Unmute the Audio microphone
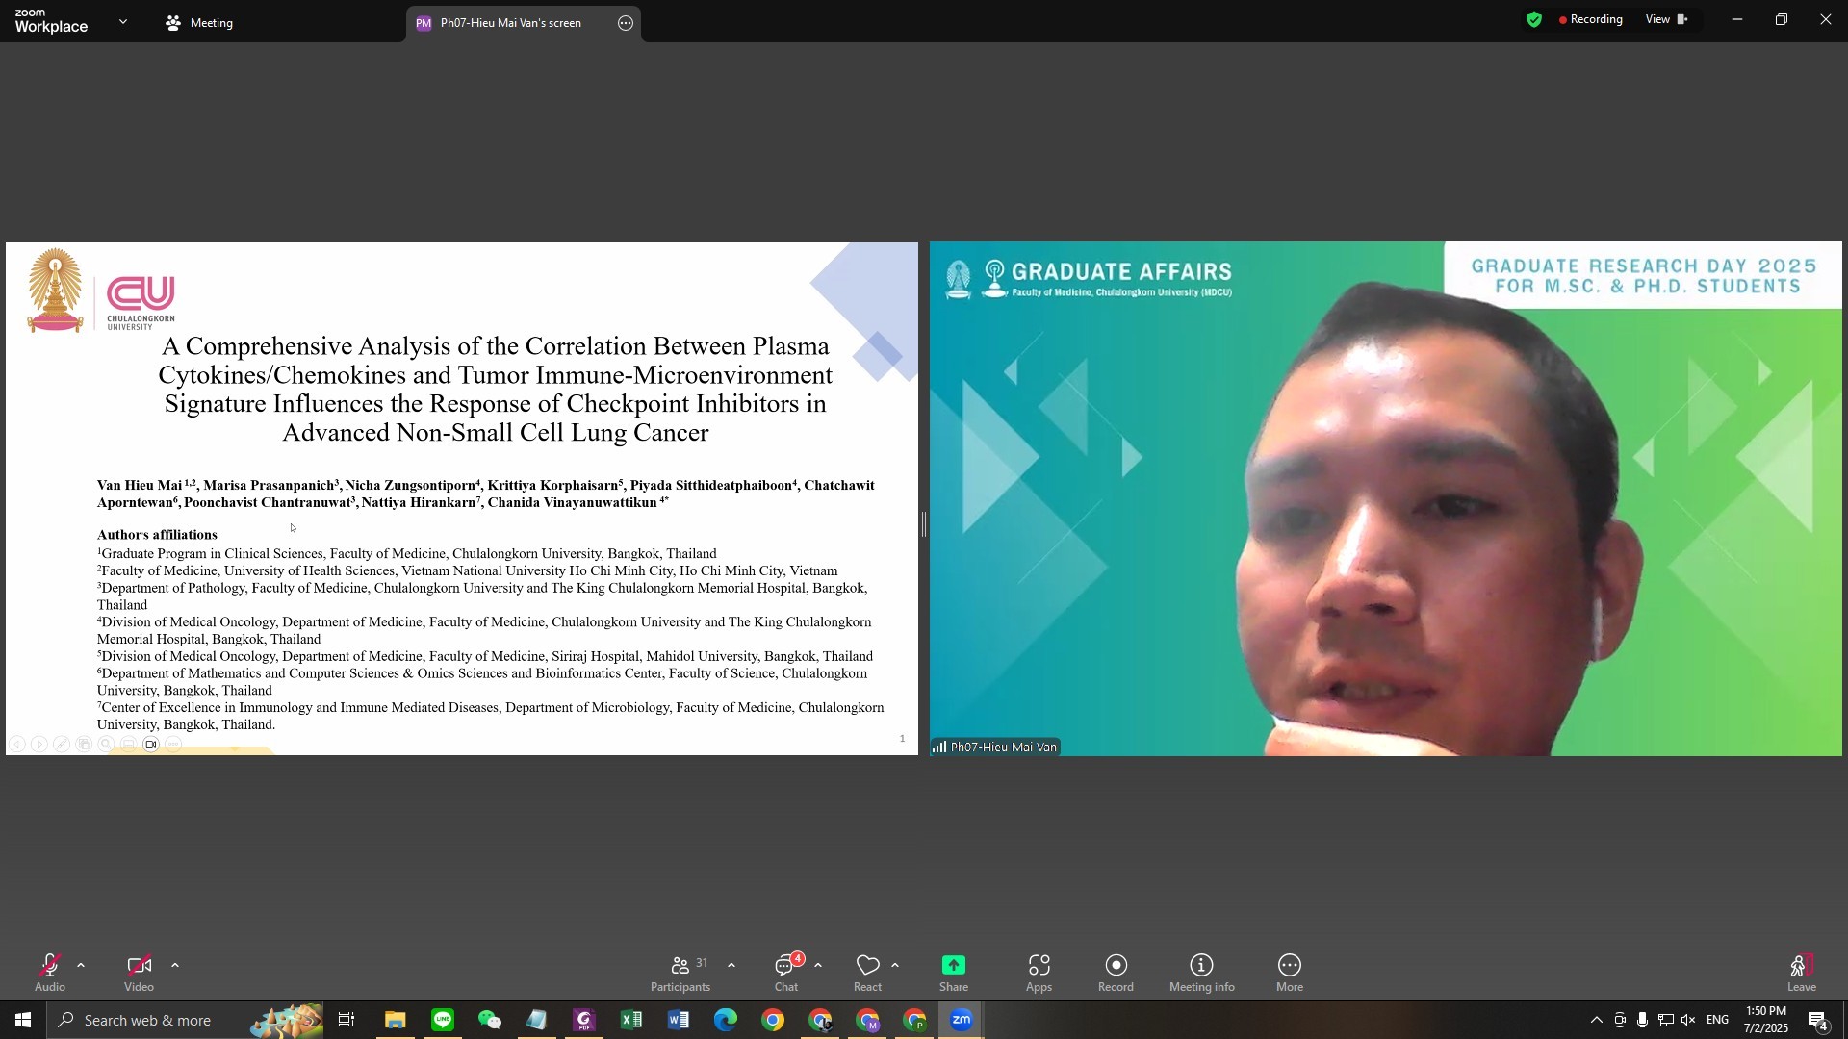 [50, 972]
